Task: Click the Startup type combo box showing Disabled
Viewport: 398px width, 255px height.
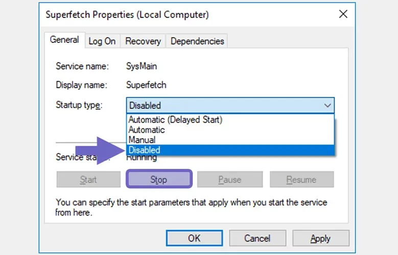Action: [230, 106]
